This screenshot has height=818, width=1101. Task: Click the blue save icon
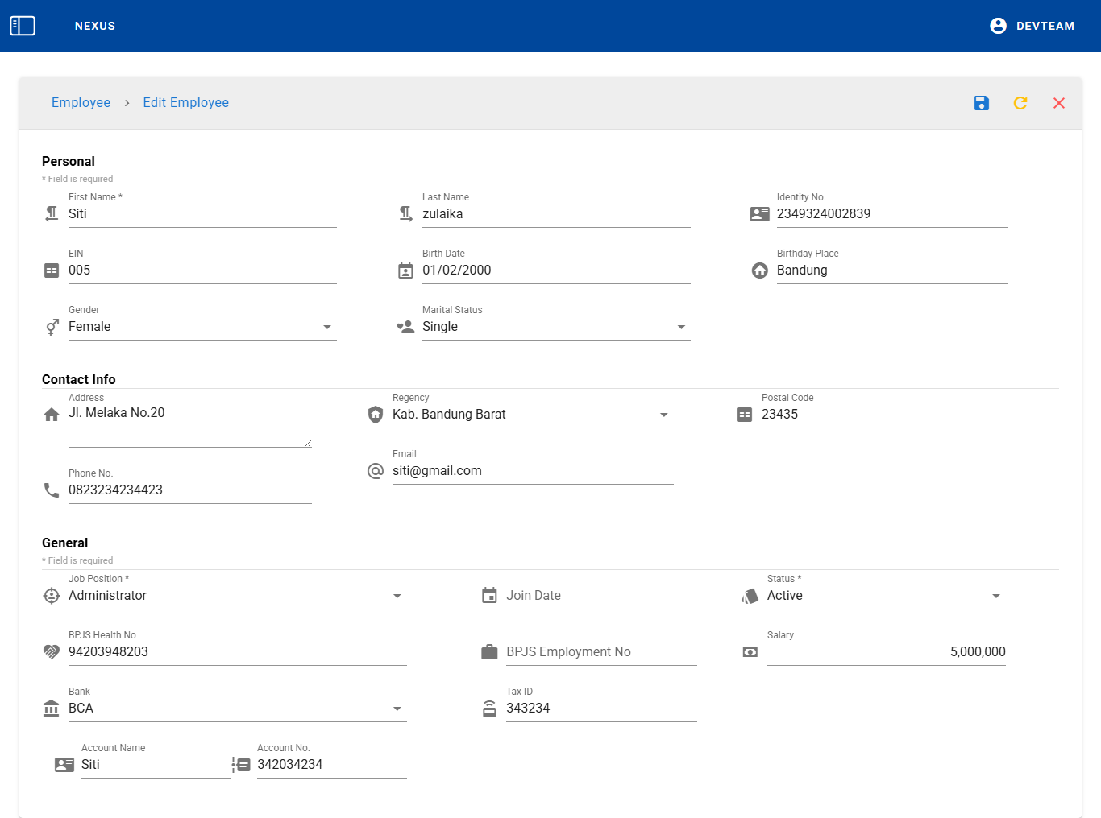(x=981, y=103)
